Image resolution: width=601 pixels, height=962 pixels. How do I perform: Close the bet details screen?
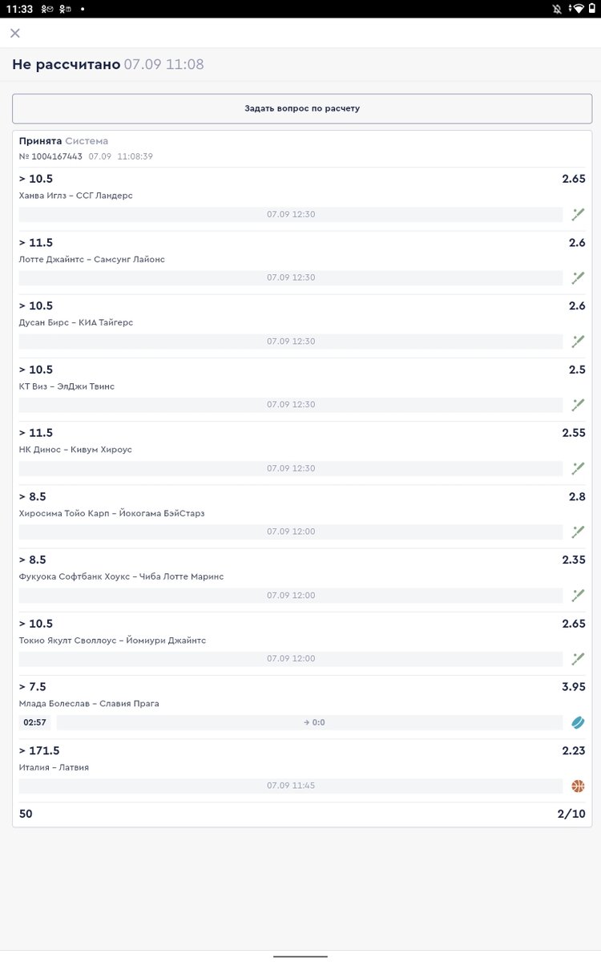pyautogui.click(x=15, y=33)
